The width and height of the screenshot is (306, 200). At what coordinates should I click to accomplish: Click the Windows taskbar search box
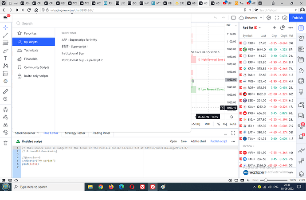[48, 187]
